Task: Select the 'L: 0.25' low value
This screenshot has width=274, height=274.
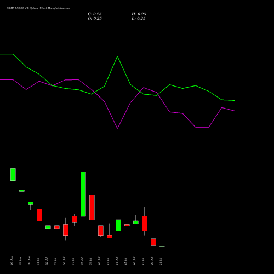Action: pos(139,19)
